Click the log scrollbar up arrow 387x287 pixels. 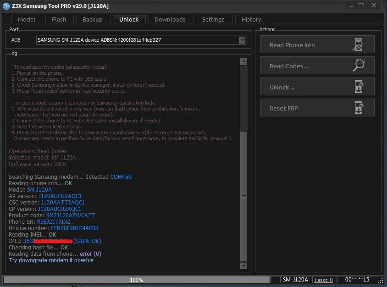tap(243, 62)
